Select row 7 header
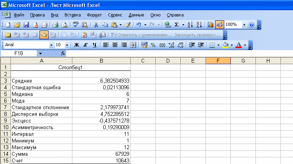293x164 pixels. click(x=5, y=107)
